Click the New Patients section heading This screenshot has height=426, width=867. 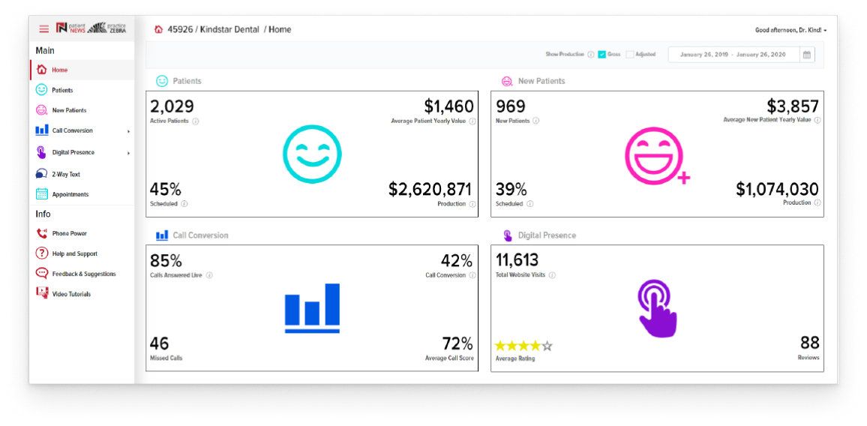[x=541, y=81]
